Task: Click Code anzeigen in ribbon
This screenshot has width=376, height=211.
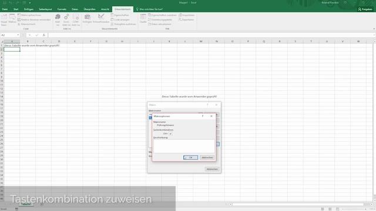Action: pyautogui.click(x=120, y=19)
